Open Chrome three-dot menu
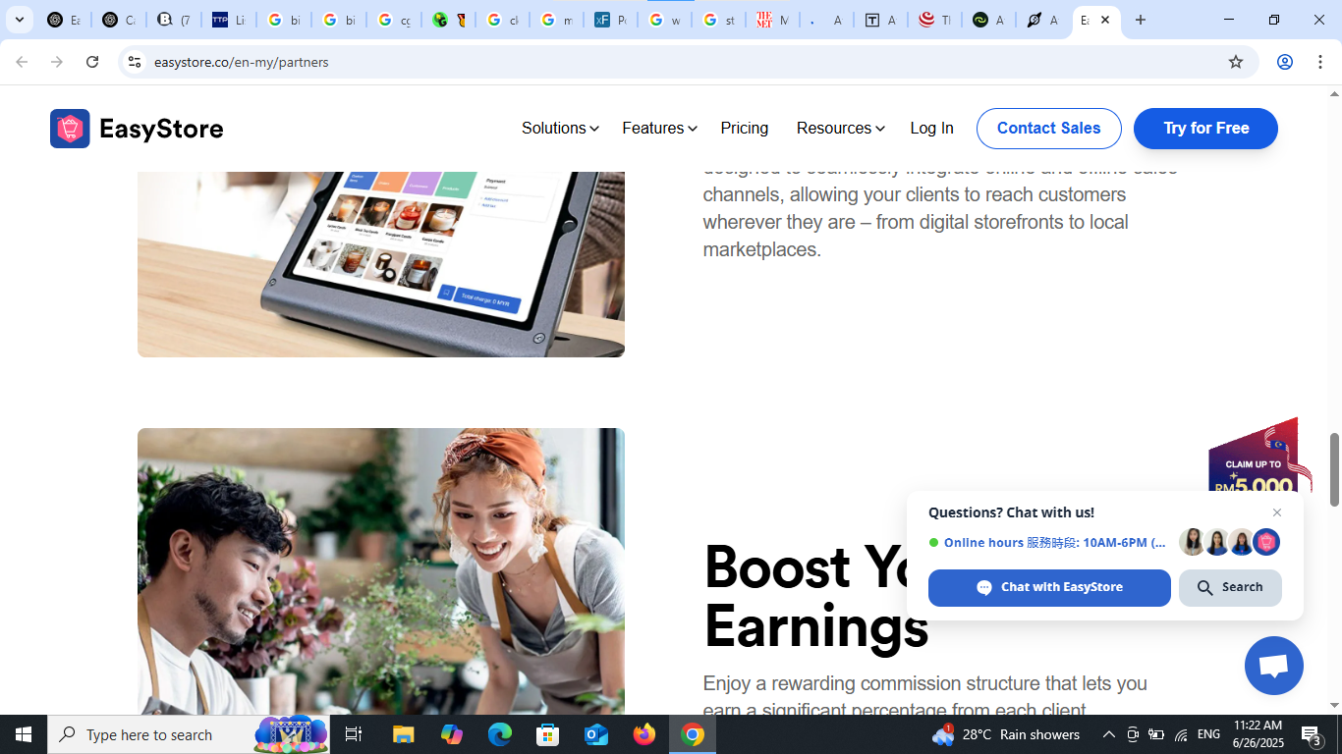Image resolution: width=1342 pixels, height=754 pixels. 1320,62
